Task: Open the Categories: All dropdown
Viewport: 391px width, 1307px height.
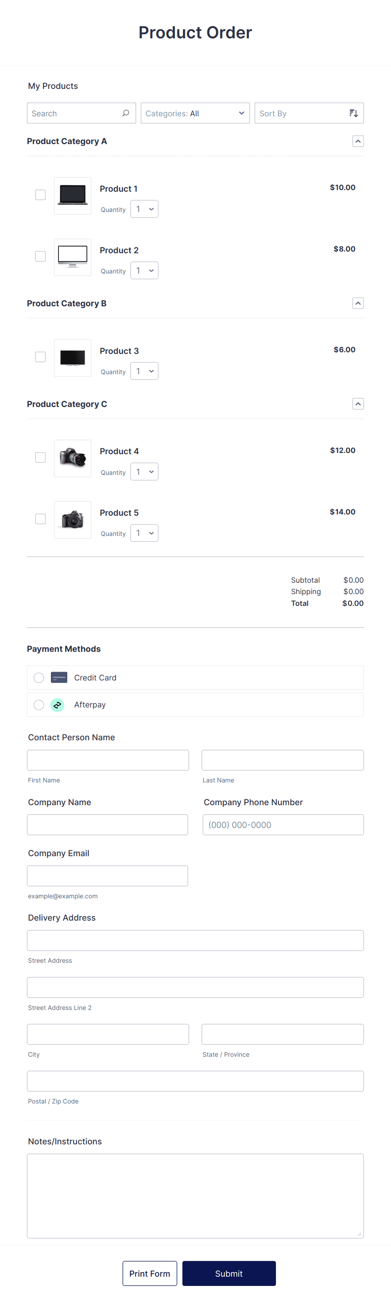Action: [195, 112]
